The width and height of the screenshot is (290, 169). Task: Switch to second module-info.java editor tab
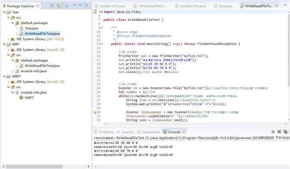click(x=190, y=6)
